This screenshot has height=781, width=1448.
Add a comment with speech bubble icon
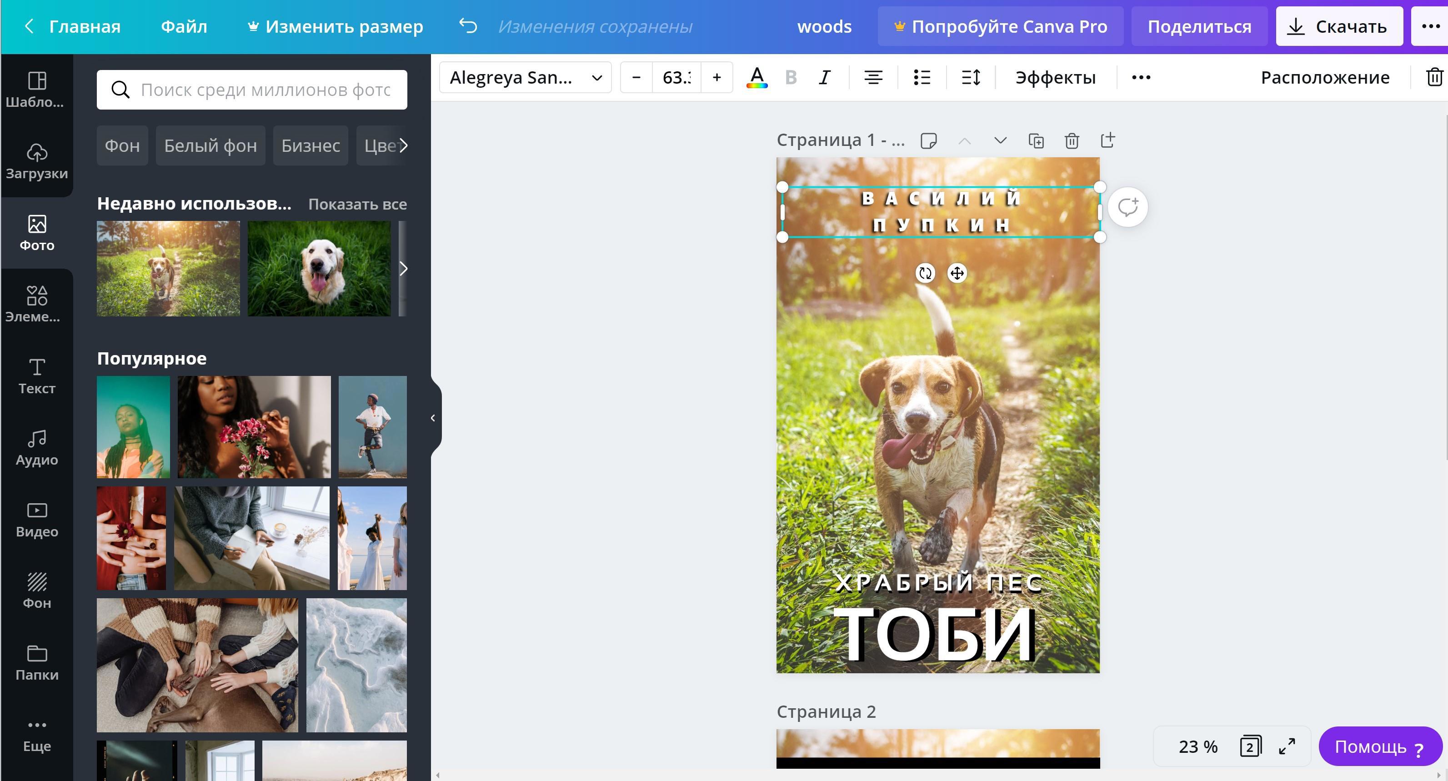[x=1127, y=207]
